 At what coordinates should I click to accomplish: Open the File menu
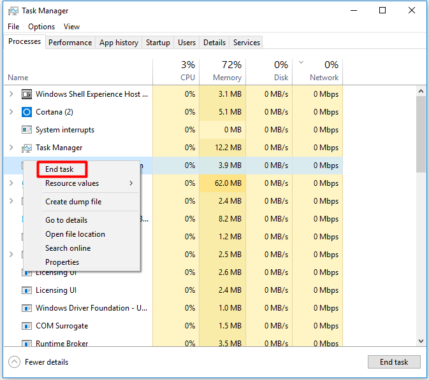13,27
